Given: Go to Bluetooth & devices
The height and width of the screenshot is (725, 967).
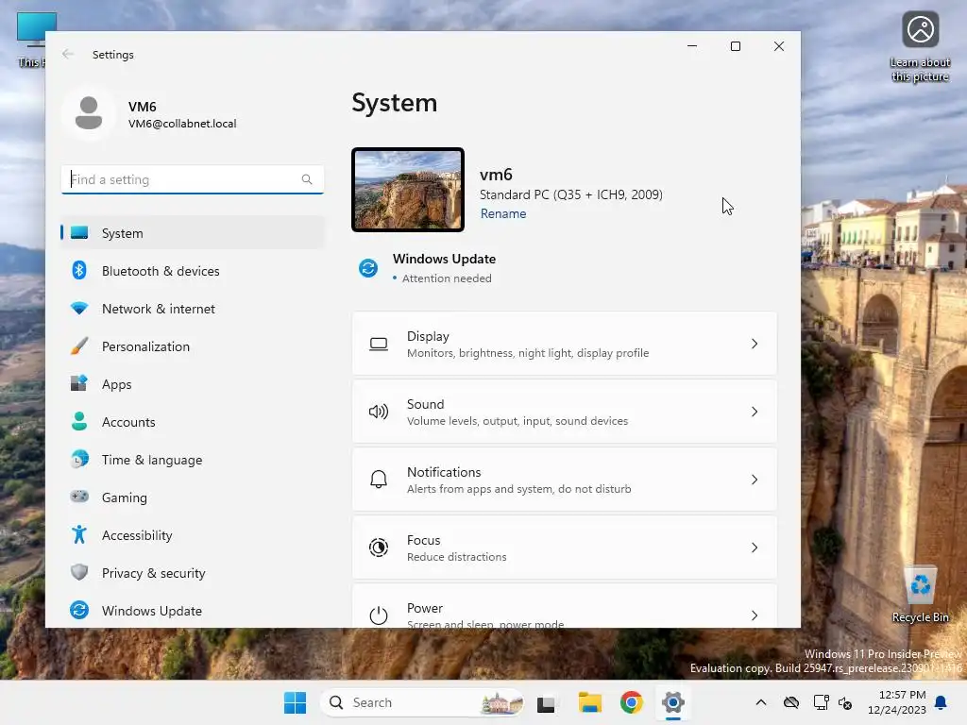Looking at the screenshot, I should point(193,271).
